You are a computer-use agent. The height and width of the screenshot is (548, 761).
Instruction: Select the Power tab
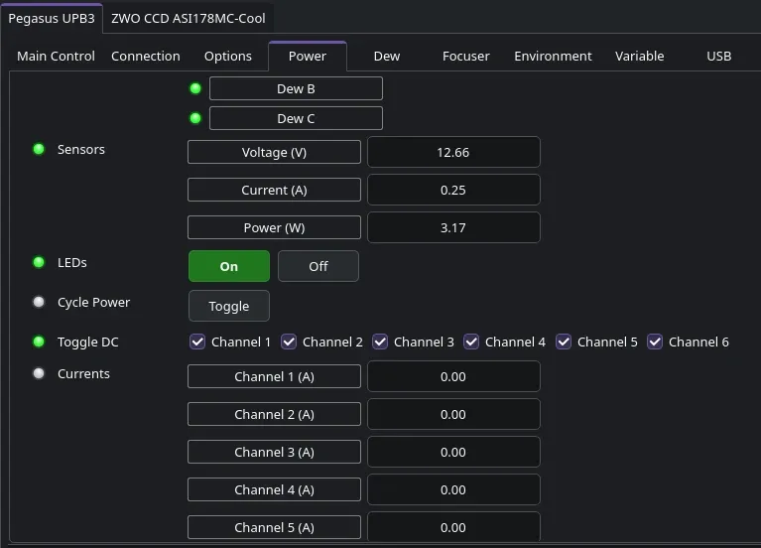(x=308, y=57)
